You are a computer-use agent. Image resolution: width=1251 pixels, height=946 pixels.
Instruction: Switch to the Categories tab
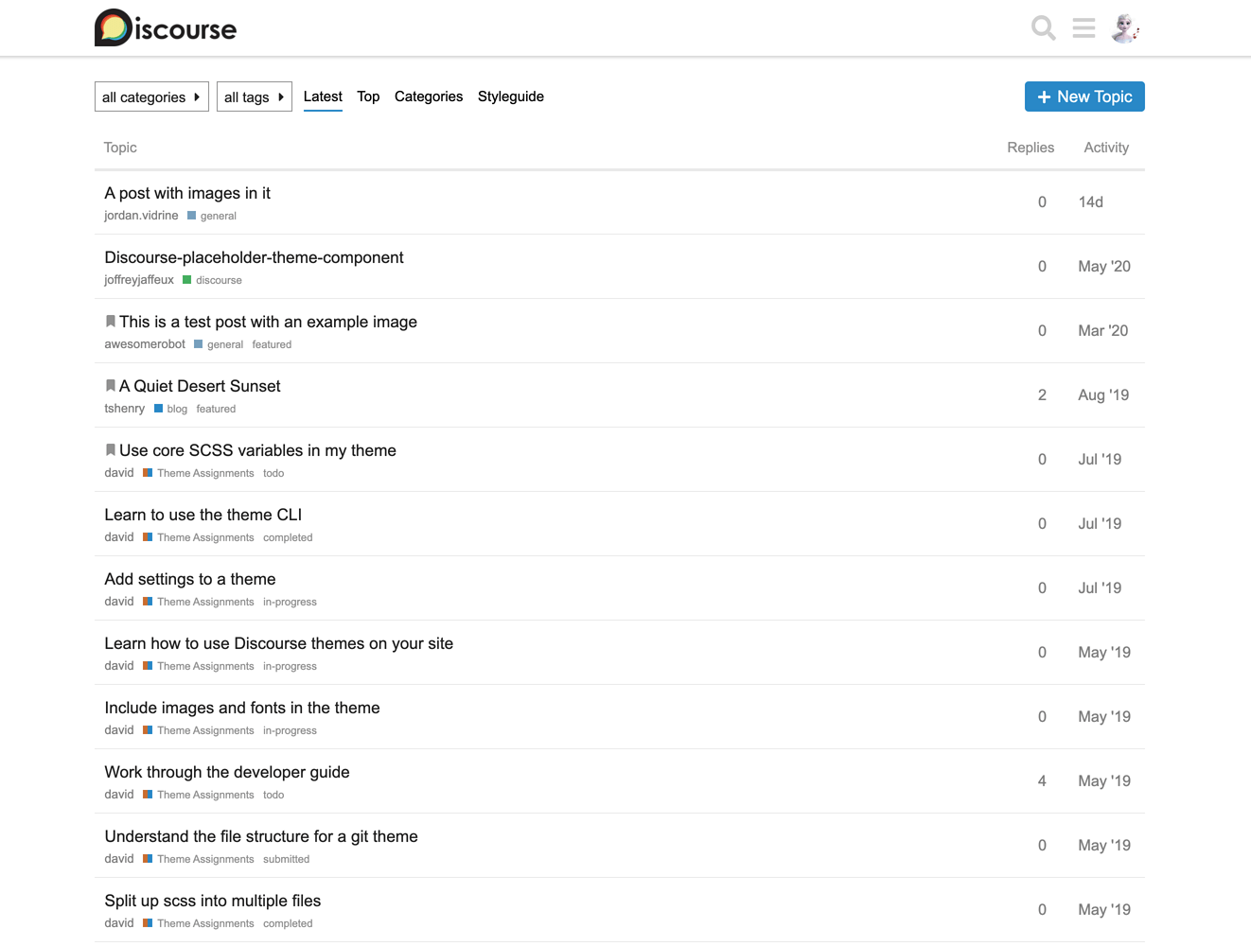click(429, 96)
